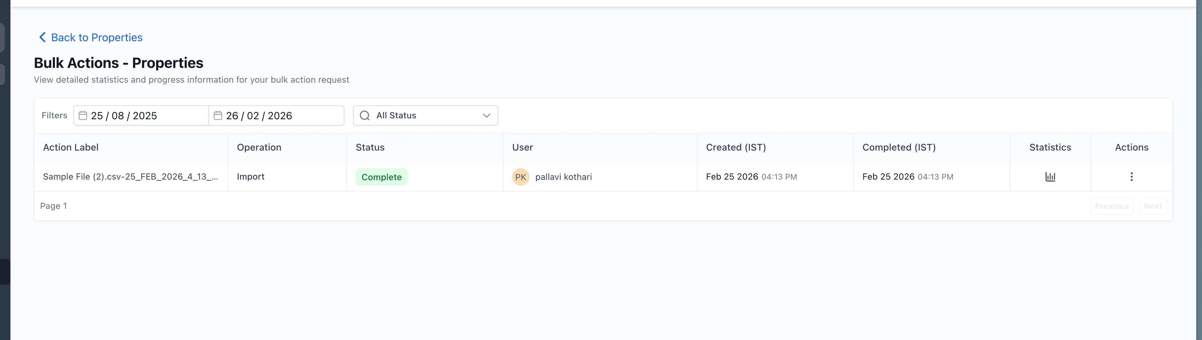This screenshot has width=1202, height=340.
Task: Click the Page 1 indicator
Action: pos(53,206)
